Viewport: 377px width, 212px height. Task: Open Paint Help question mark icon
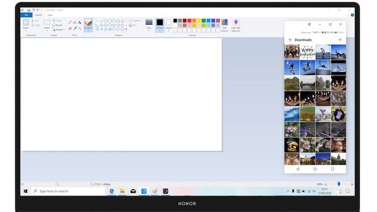pyautogui.click(x=352, y=15)
